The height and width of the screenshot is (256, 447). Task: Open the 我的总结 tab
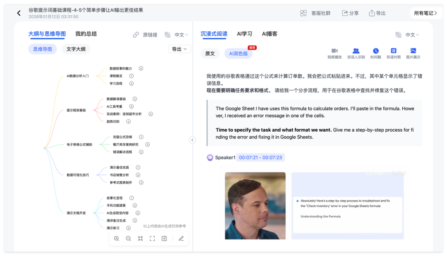point(86,34)
